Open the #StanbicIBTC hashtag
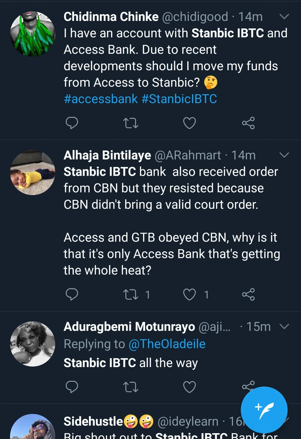 pyautogui.click(x=179, y=99)
